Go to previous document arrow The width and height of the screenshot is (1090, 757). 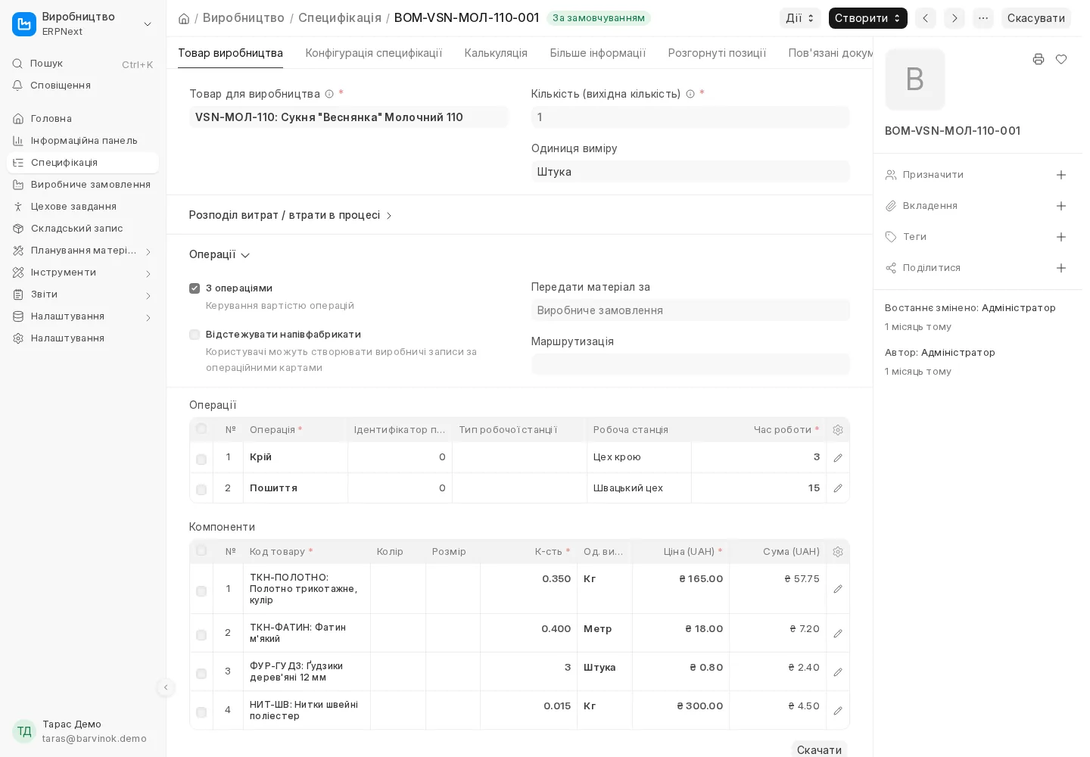coord(926,18)
